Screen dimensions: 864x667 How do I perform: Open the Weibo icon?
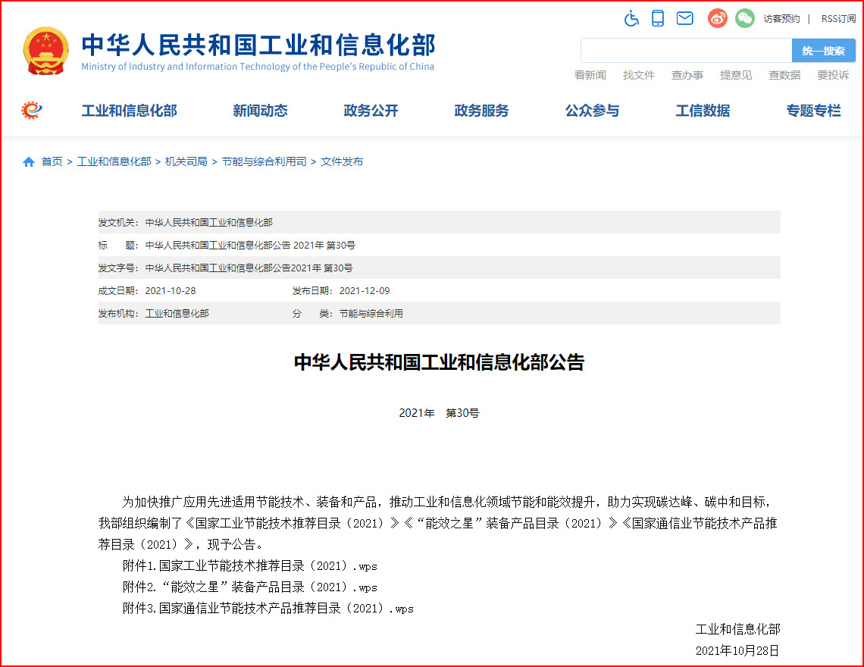click(718, 18)
